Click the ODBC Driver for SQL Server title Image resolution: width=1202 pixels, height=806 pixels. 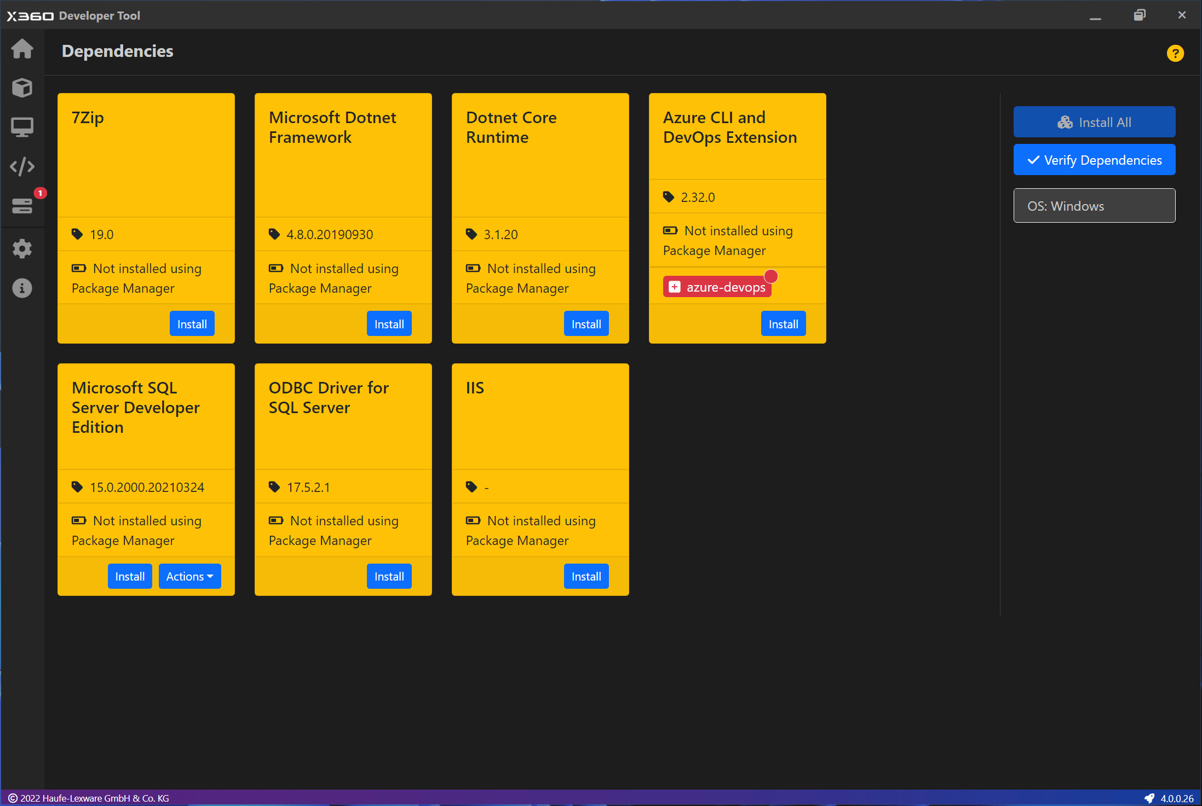329,398
